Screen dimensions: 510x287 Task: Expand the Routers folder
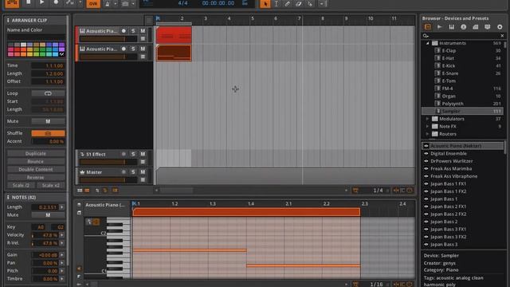427,134
